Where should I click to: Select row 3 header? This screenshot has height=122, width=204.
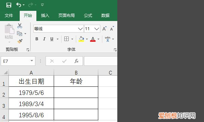click(4, 103)
